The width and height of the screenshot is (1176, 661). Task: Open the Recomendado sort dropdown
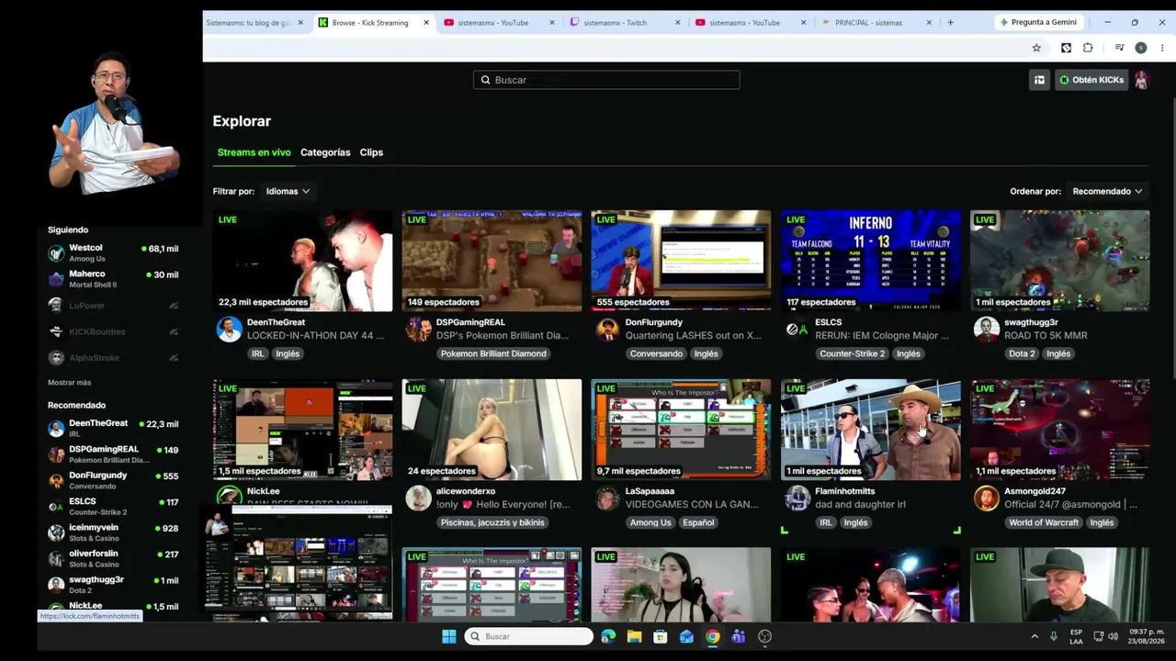click(1107, 191)
